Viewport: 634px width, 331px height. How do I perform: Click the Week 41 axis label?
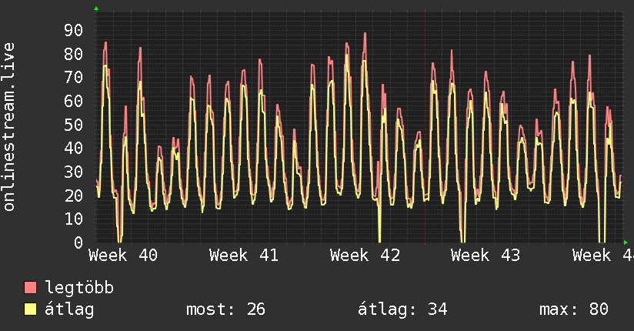(x=244, y=256)
